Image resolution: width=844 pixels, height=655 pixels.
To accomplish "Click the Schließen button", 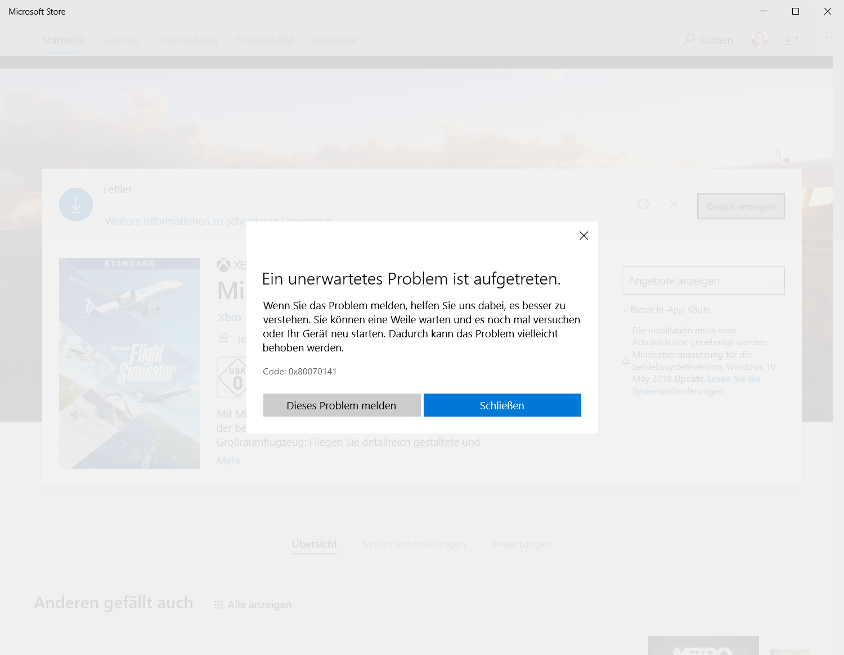I will (502, 405).
